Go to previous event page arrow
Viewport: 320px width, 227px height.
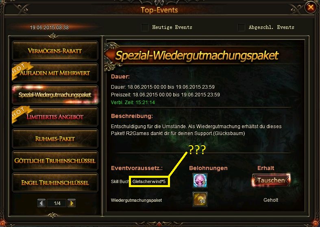pos(41,203)
